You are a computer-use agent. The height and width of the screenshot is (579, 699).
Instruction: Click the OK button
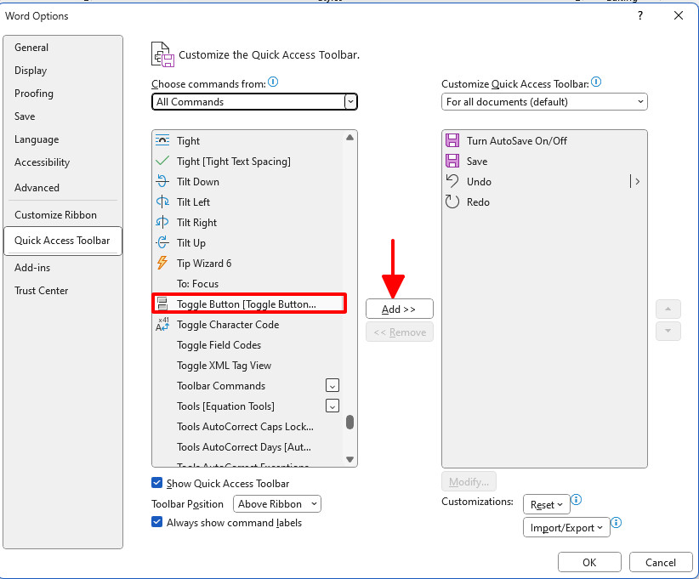coord(589,562)
